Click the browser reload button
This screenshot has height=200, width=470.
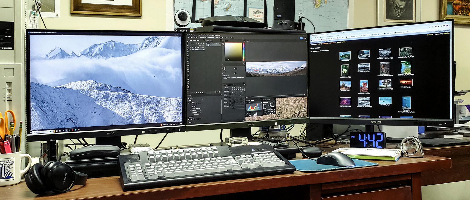(316, 38)
